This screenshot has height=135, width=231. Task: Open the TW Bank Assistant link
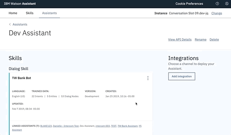[x=127, y=126]
